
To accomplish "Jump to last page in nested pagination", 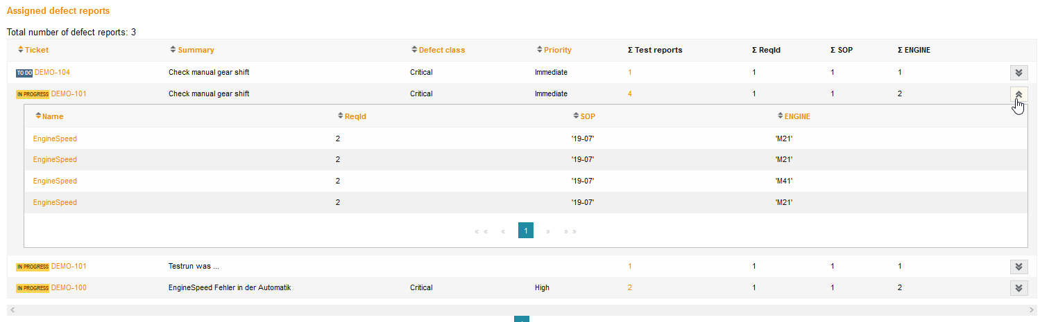I will click(570, 231).
